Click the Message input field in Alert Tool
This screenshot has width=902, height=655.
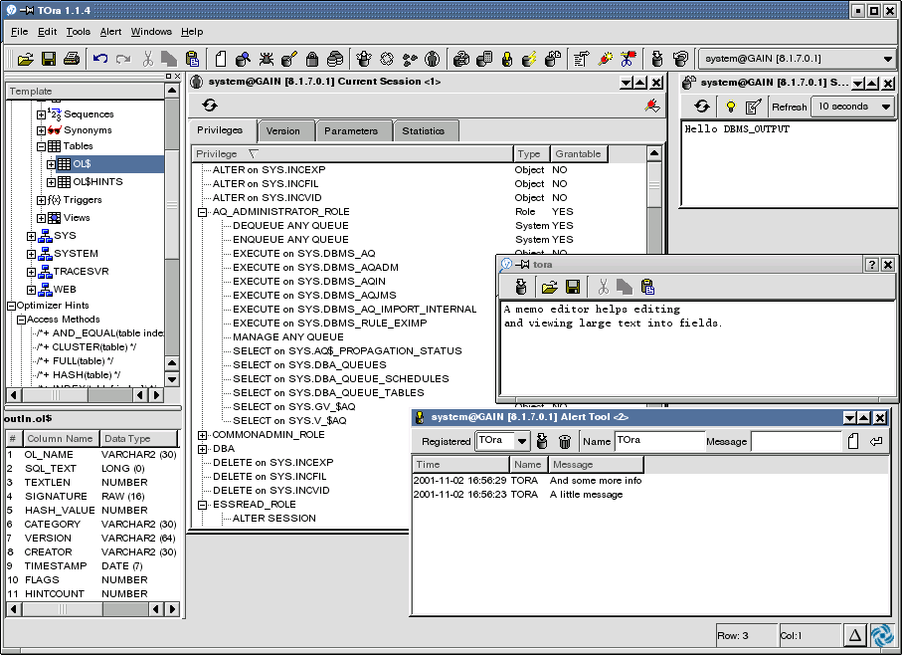point(797,441)
